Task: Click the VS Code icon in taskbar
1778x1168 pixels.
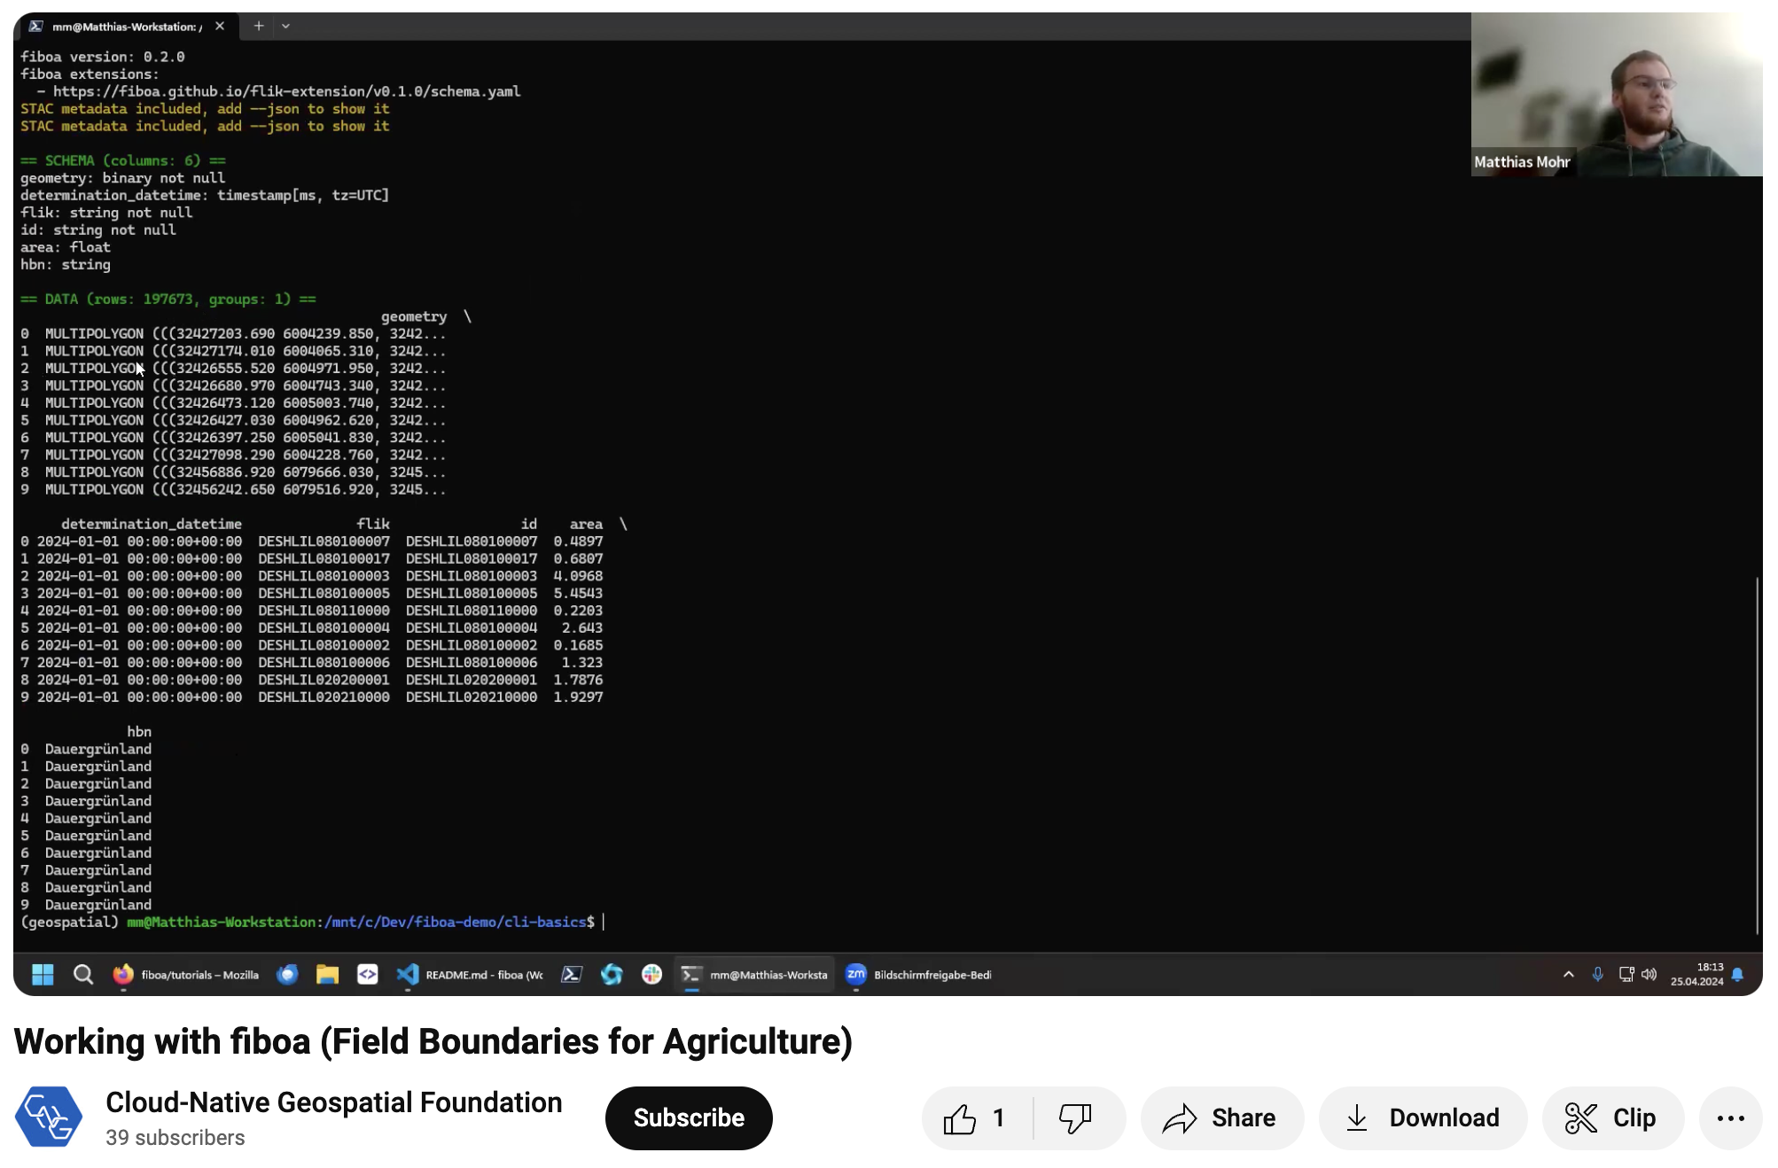Action: [410, 975]
